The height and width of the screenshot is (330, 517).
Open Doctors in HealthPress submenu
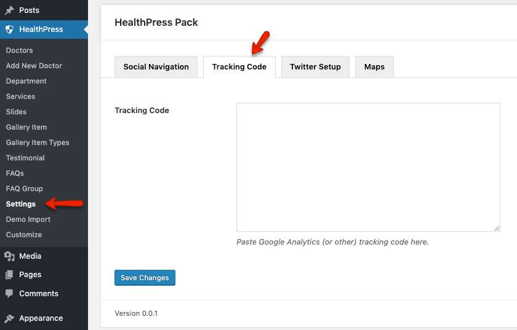[19, 50]
